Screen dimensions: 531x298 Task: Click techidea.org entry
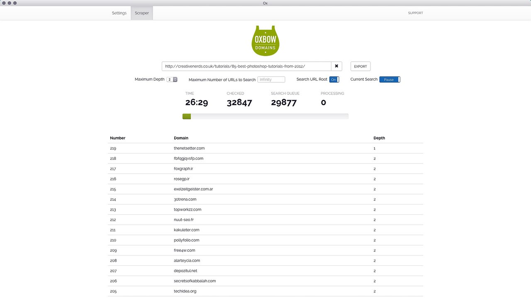(185, 291)
